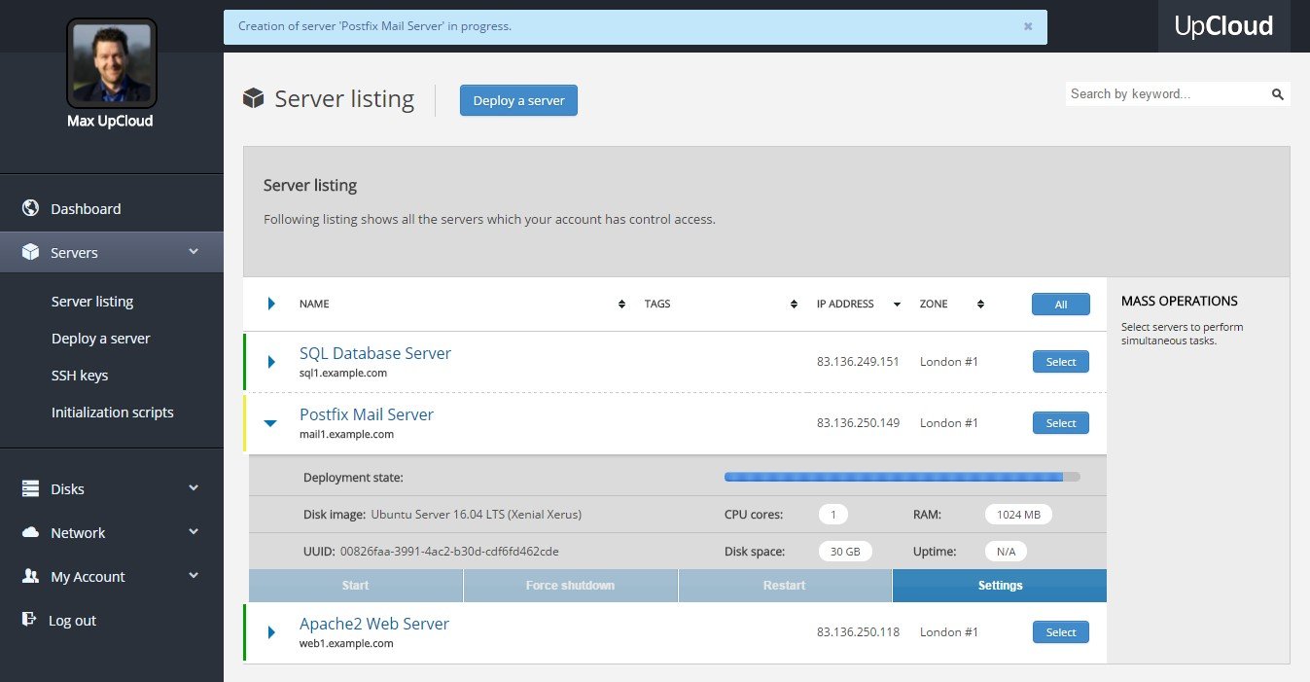The width and height of the screenshot is (1310, 682).
Task: Select the Apache2 Web Server
Action: click(x=1061, y=632)
